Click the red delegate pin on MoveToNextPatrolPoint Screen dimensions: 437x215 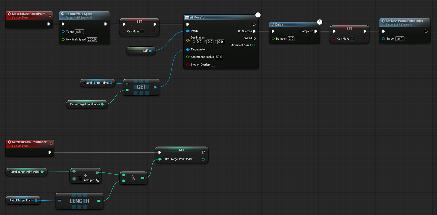click(x=50, y=15)
